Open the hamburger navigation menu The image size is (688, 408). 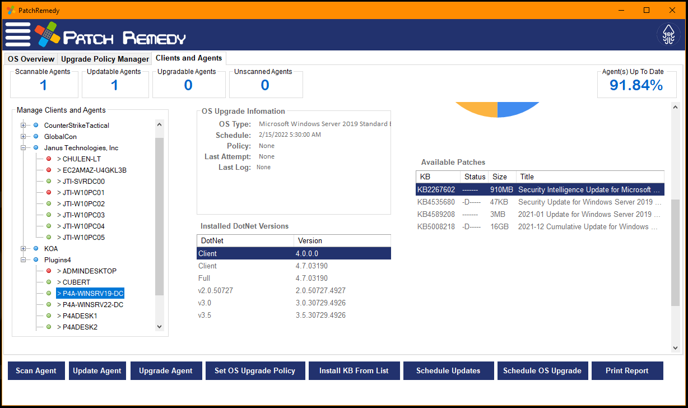click(17, 35)
